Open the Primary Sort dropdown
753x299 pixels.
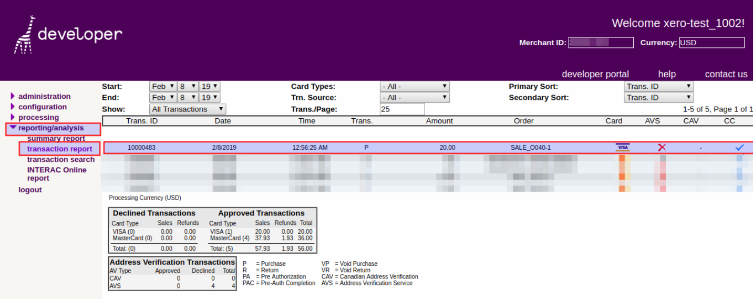pyautogui.click(x=658, y=86)
